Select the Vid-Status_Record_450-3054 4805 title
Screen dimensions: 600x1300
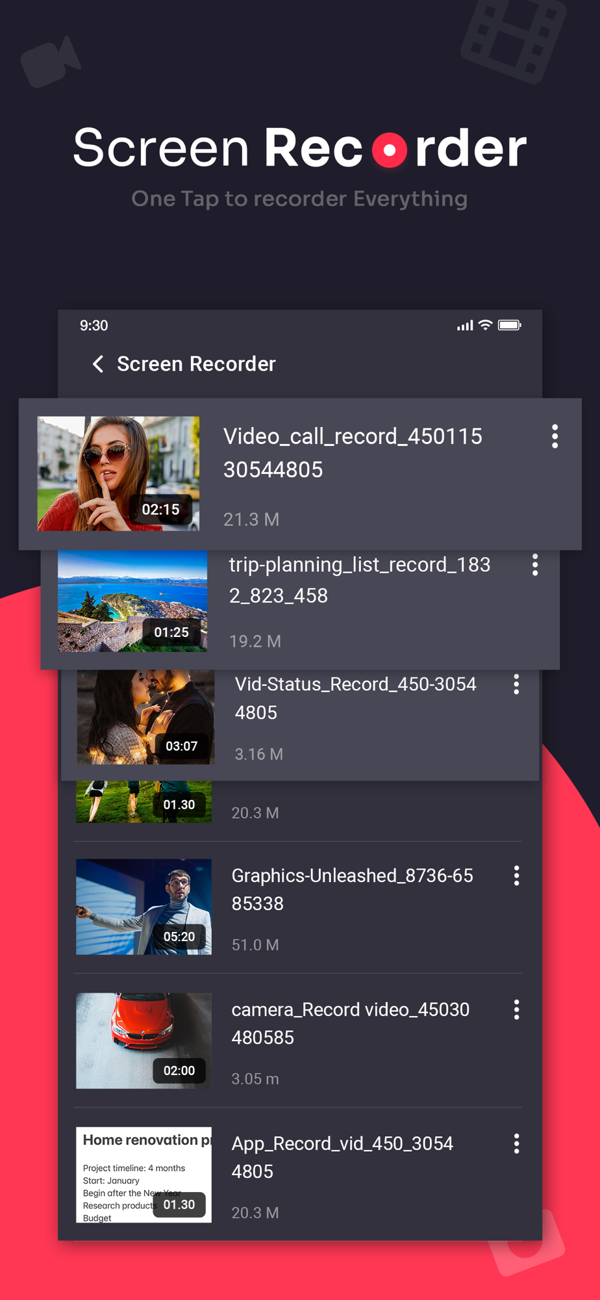pos(355,698)
